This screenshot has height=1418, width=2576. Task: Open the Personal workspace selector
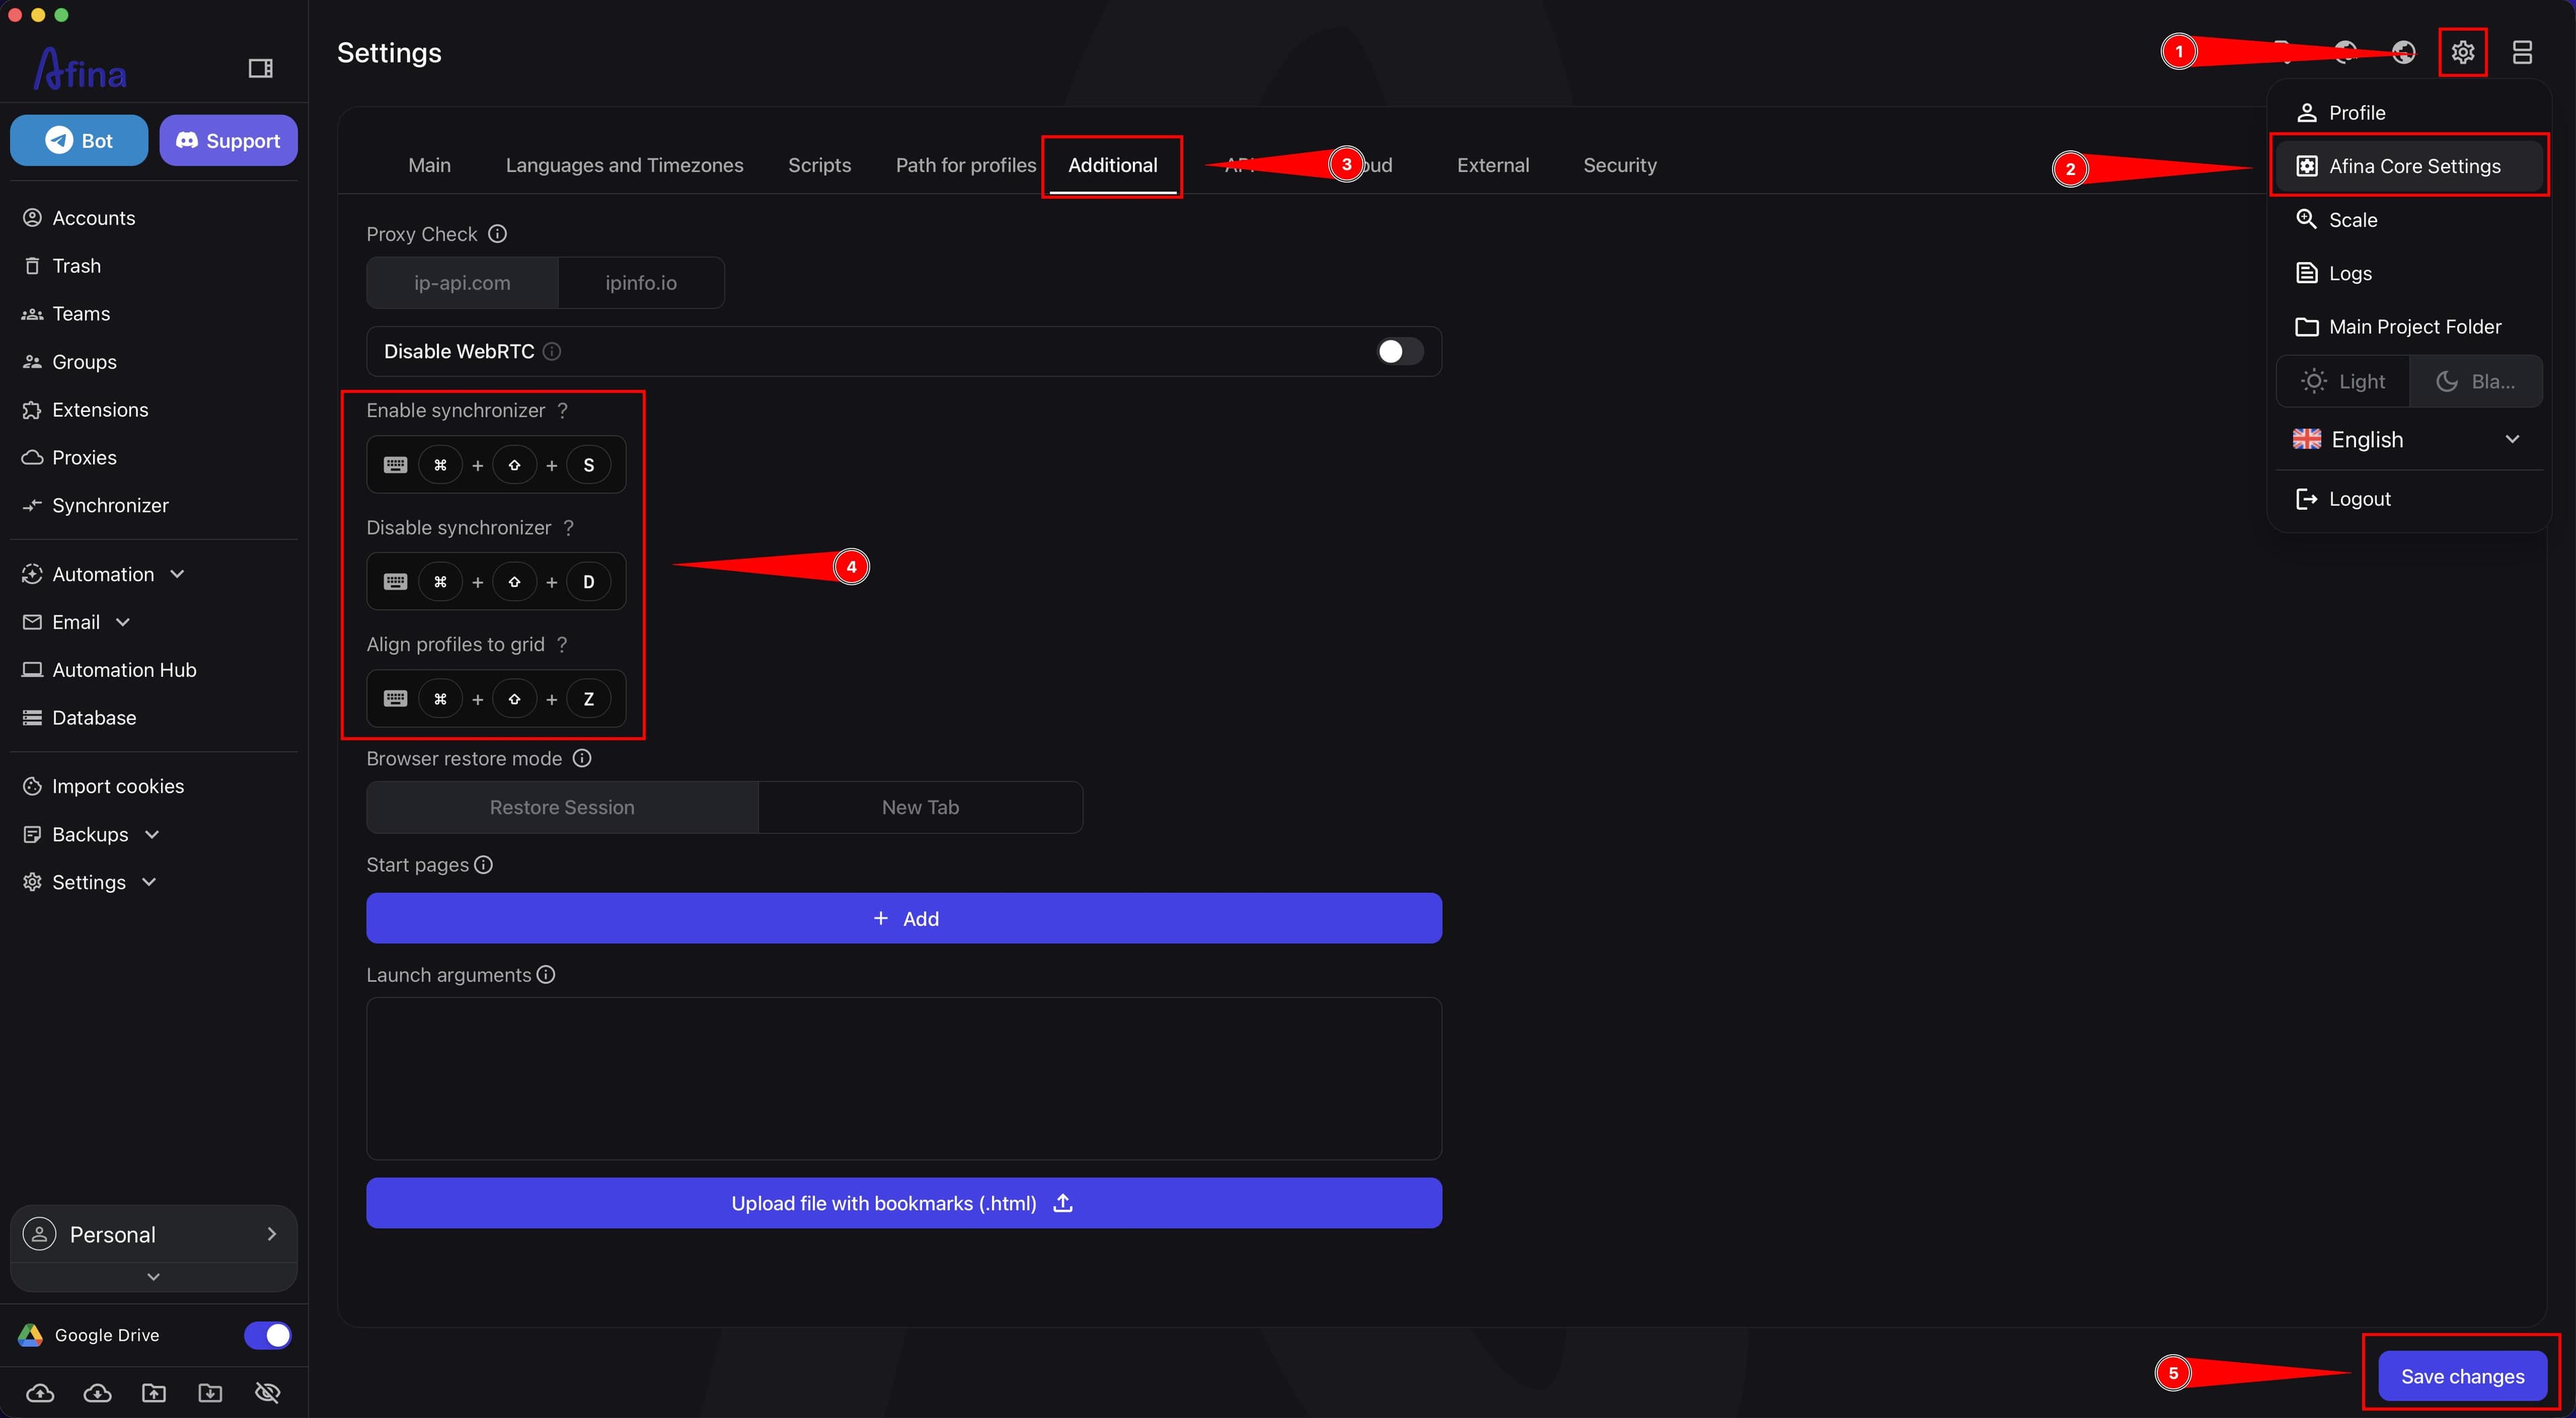point(154,1234)
